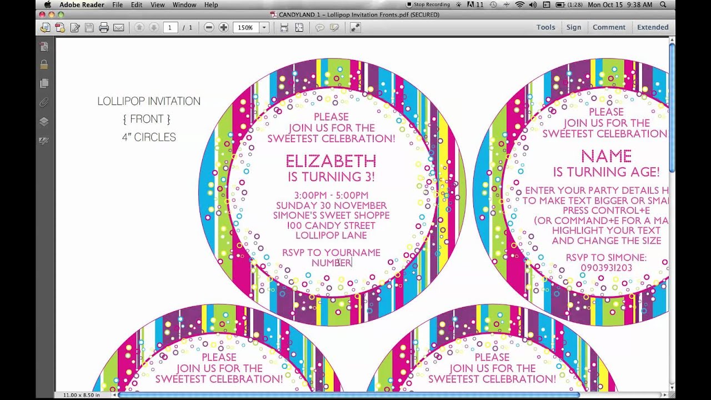Zoom in with the plus button
Image resolution: width=711 pixels, height=400 pixels.
223,27
